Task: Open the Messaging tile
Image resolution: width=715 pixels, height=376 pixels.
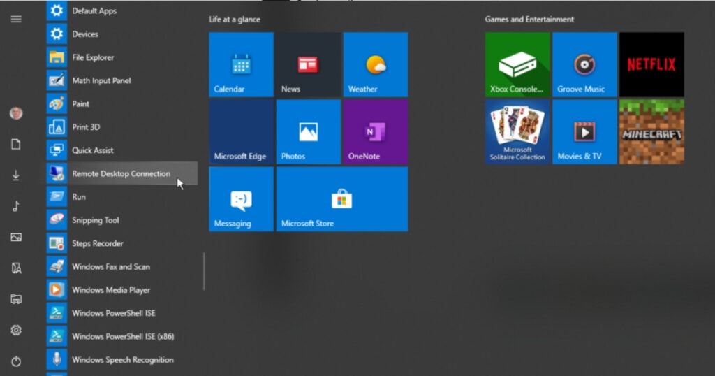Action: (241, 199)
